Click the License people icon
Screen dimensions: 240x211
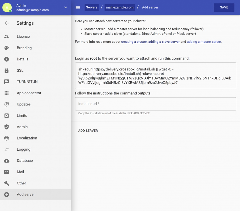click(x=7, y=37)
